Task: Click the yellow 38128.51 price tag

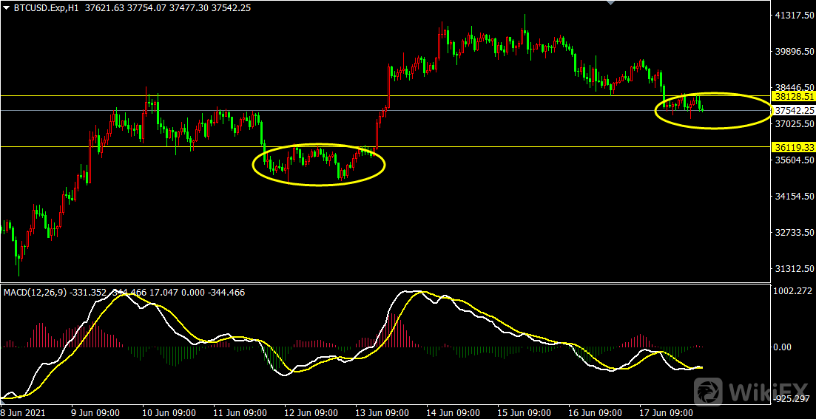Action: (794, 97)
